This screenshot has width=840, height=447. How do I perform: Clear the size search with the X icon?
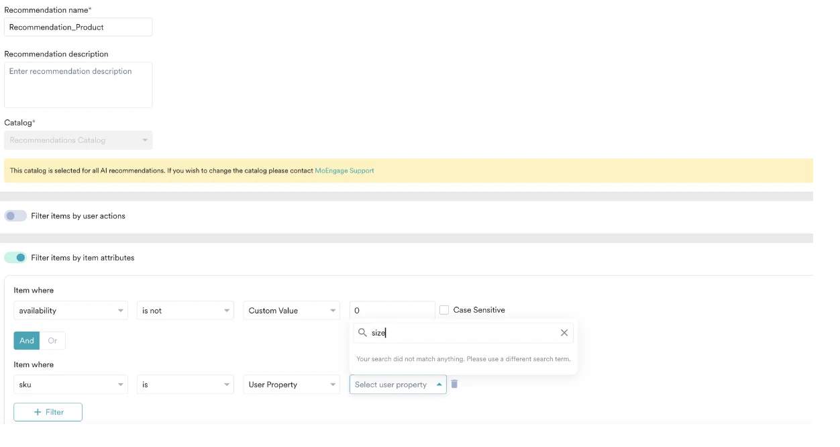[564, 332]
